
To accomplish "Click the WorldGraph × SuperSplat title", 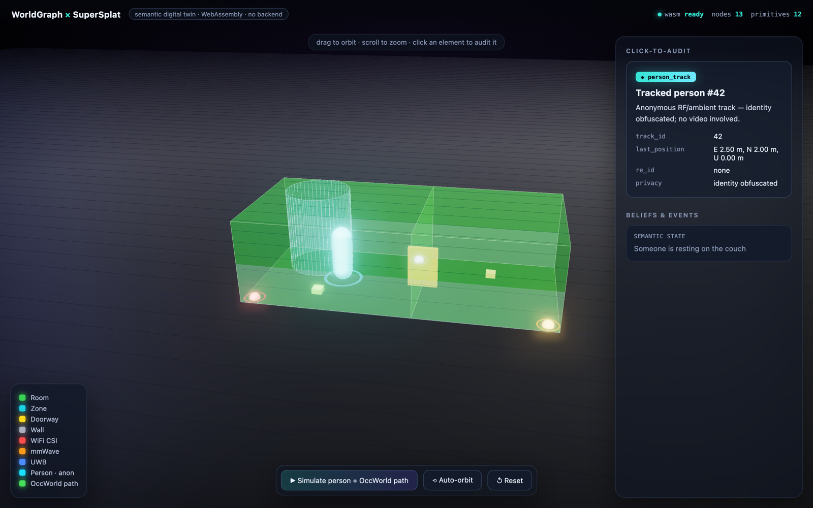I will (x=66, y=15).
